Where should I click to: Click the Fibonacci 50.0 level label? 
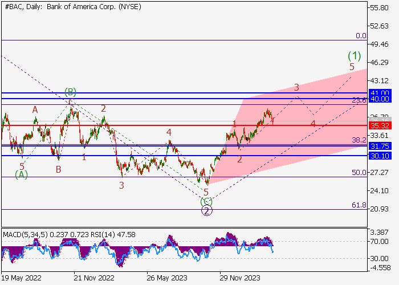[x=359, y=173]
